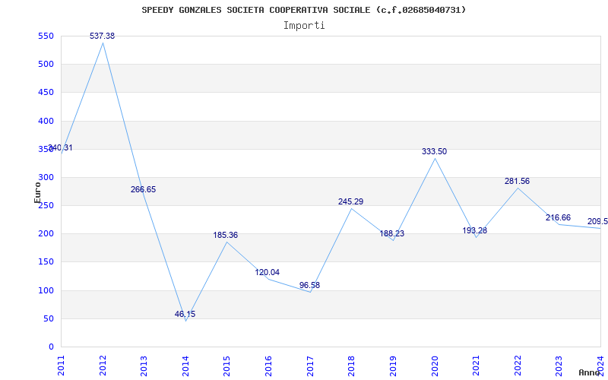Click the 2023 year axis label

point(559,366)
